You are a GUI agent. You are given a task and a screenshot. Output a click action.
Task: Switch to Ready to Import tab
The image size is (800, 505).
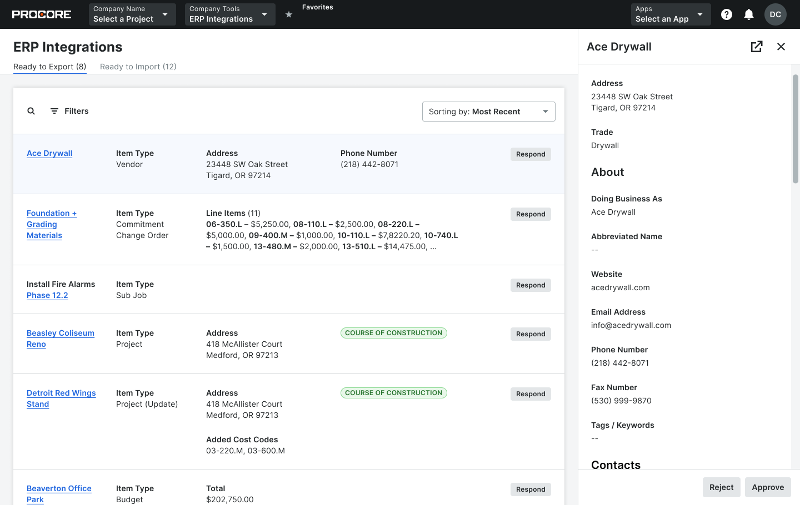click(x=138, y=67)
